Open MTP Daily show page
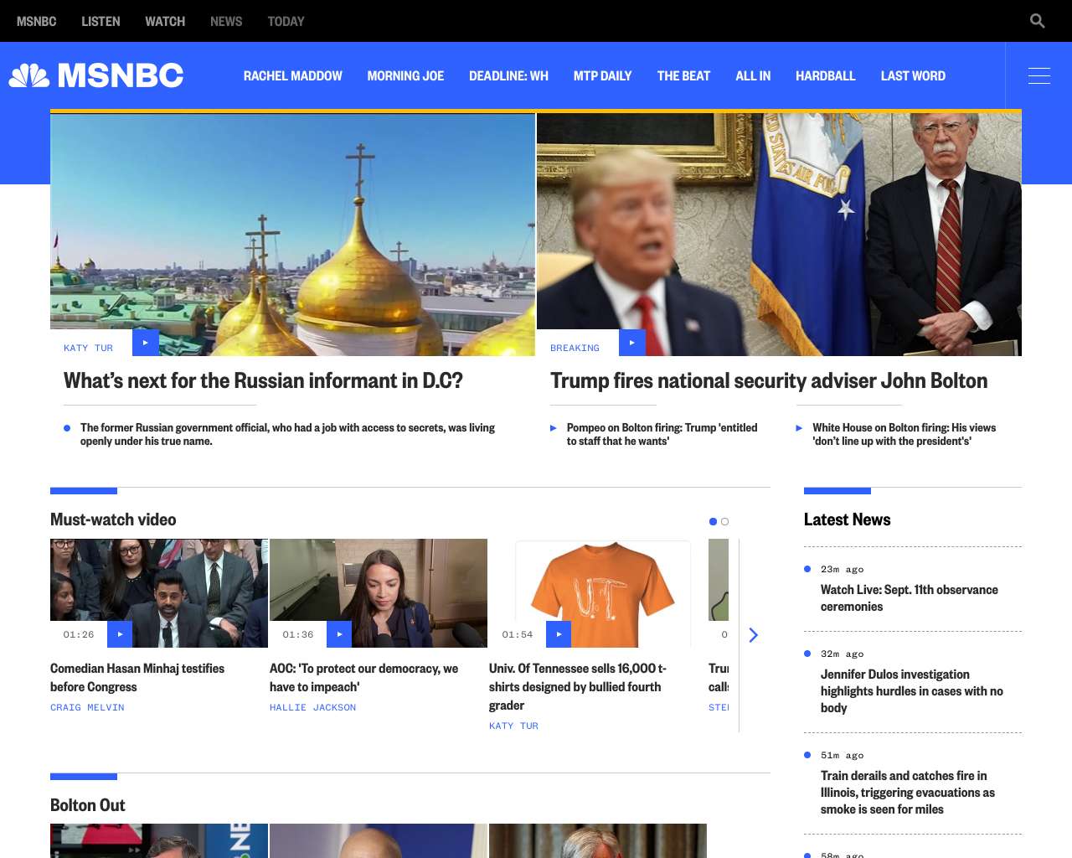Viewport: 1072px width, 858px height. (x=602, y=75)
